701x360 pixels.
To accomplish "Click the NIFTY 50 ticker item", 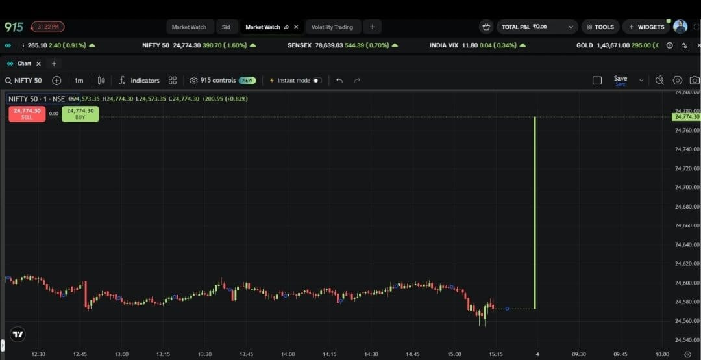I will click(x=199, y=45).
